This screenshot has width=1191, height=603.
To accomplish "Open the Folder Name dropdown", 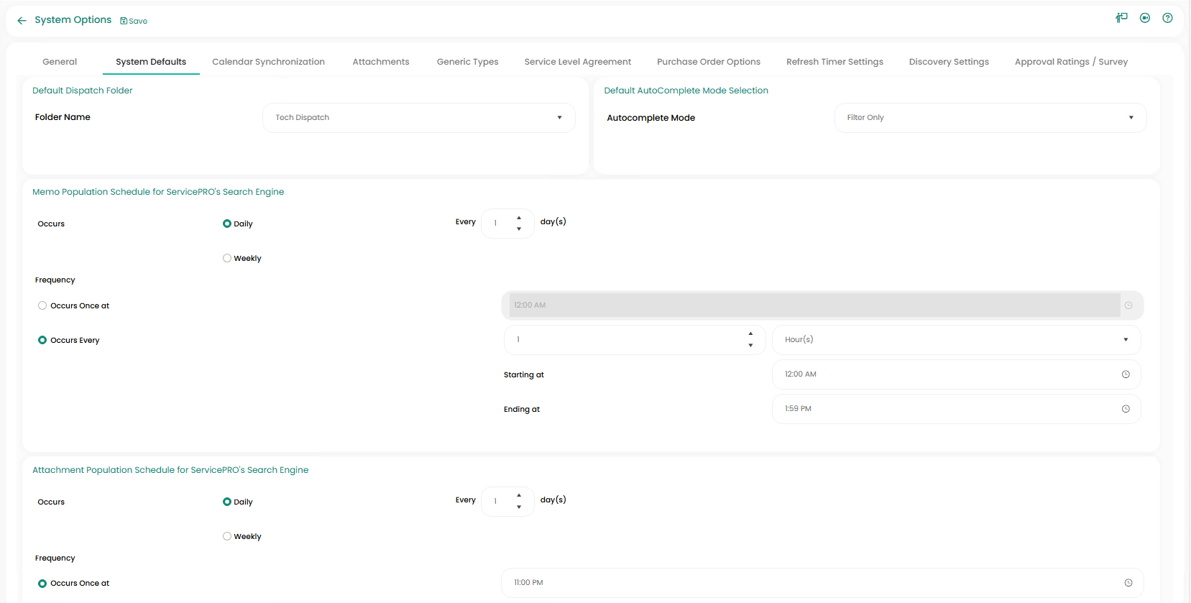I will pyautogui.click(x=419, y=118).
